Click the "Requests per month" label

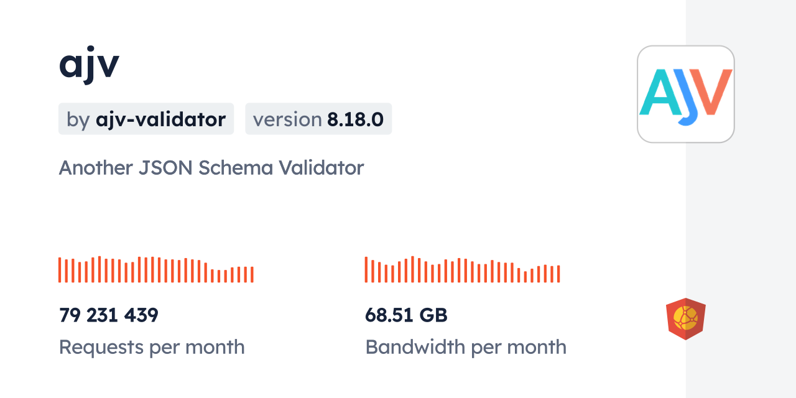152,347
